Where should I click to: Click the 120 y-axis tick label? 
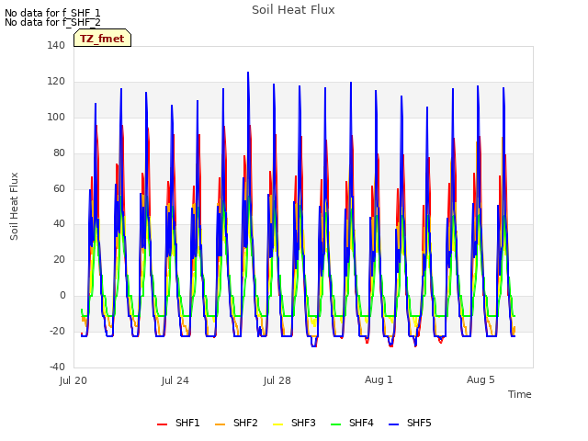[56, 81]
